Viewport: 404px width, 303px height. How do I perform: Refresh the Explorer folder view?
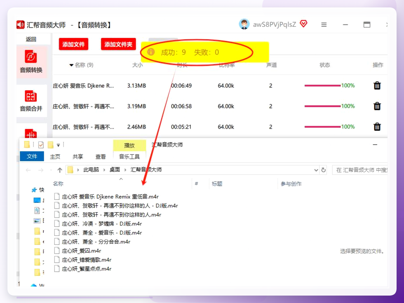(323, 170)
